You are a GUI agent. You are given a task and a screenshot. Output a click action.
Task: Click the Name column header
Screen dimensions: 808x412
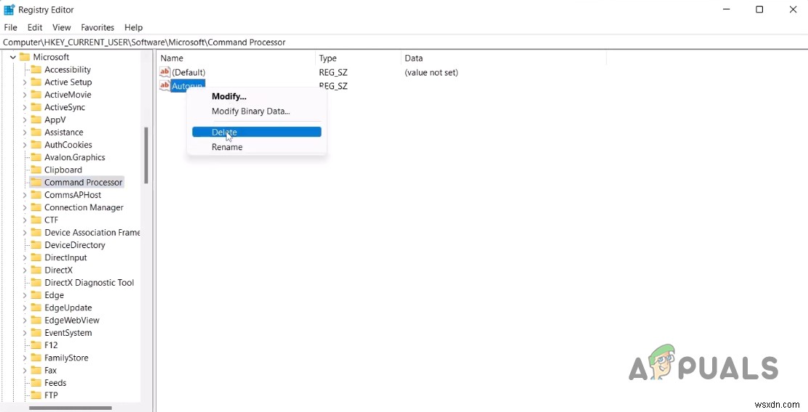point(236,58)
